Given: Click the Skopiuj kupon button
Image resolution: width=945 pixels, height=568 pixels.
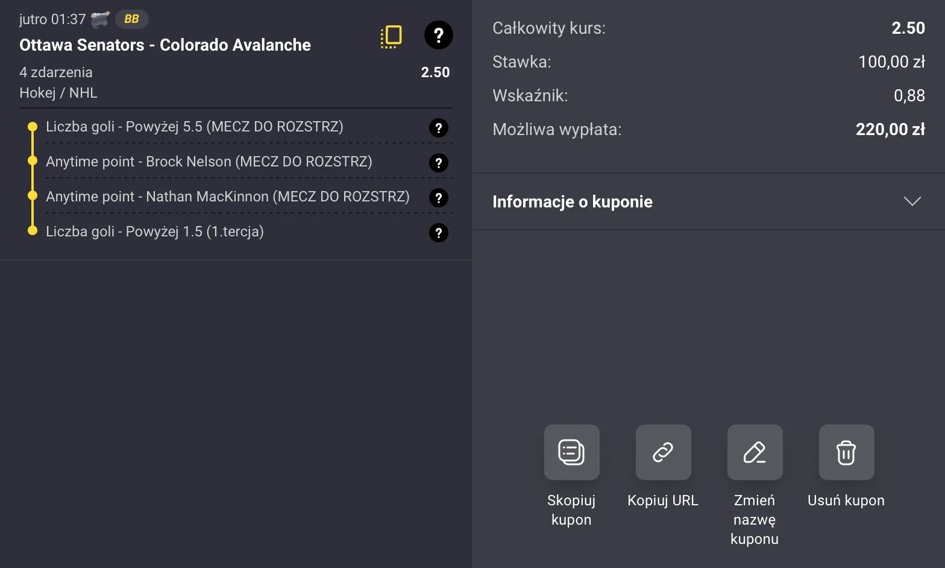Looking at the screenshot, I should pyautogui.click(x=571, y=452).
